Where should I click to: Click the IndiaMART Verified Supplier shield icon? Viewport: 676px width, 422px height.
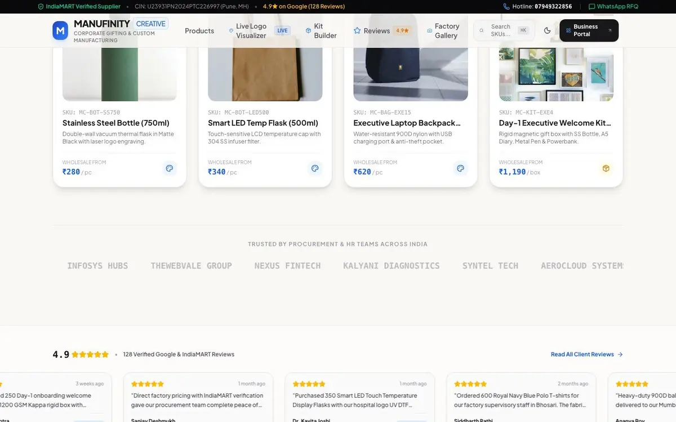click(x=41, y=7)
